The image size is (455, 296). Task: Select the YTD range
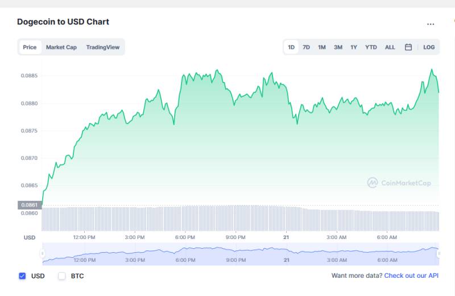[x=371, y=47]
